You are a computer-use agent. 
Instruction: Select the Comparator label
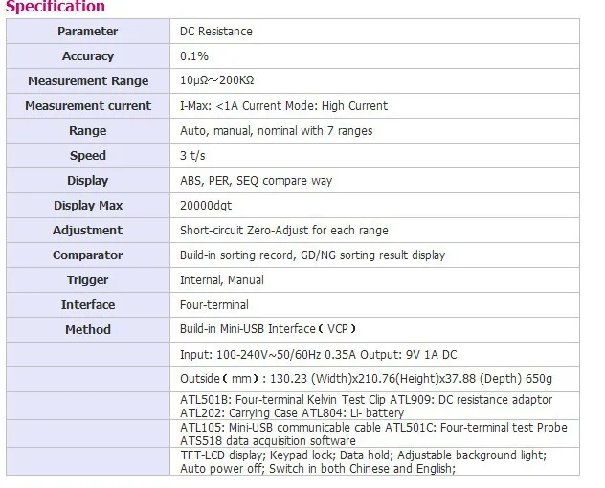(x=88, y=255)
